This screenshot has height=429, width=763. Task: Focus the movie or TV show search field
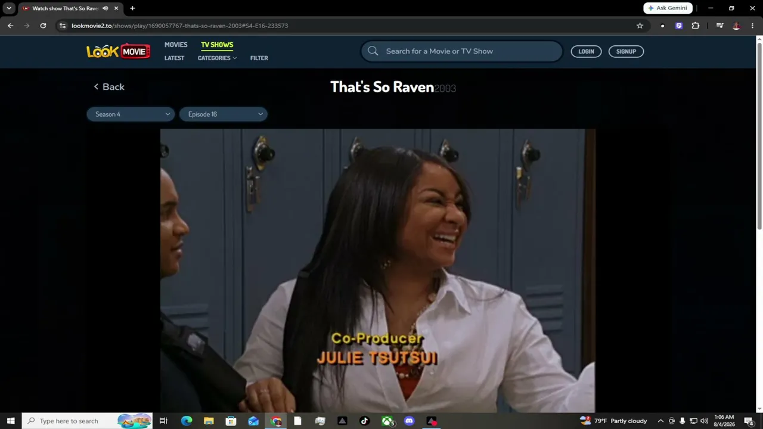461,51
